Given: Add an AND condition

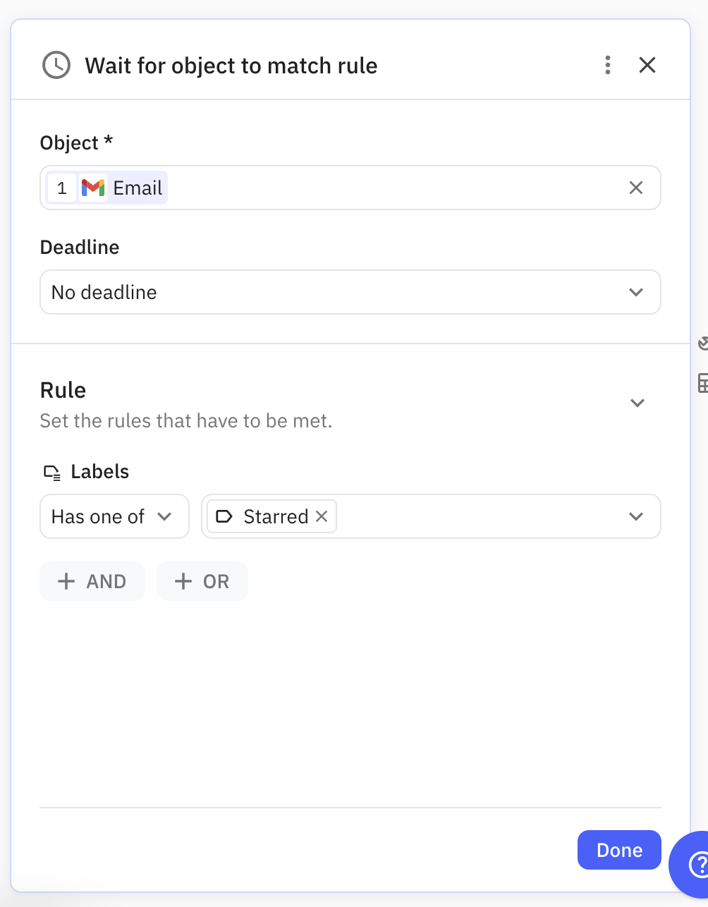Looking at the screenshot, I should (92, 581).
